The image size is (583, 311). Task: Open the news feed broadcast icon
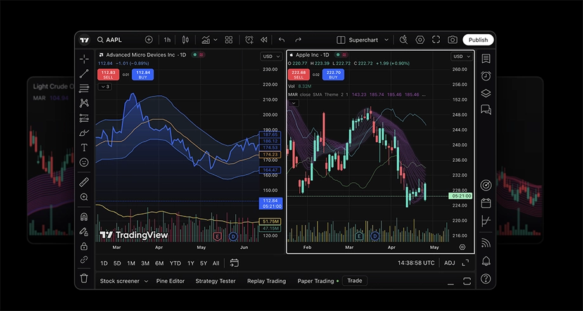(486, 243)
